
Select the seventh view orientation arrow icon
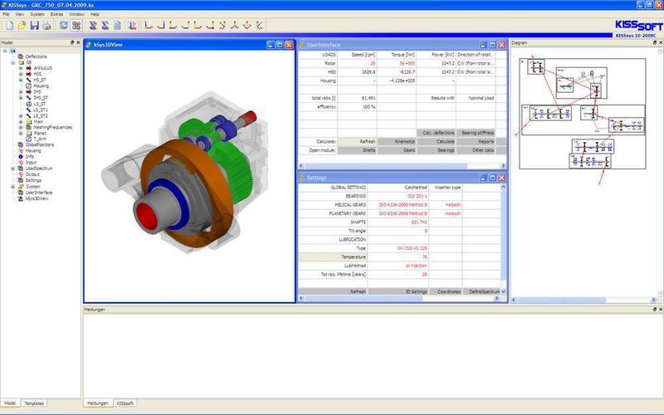(x=222, y=26)
